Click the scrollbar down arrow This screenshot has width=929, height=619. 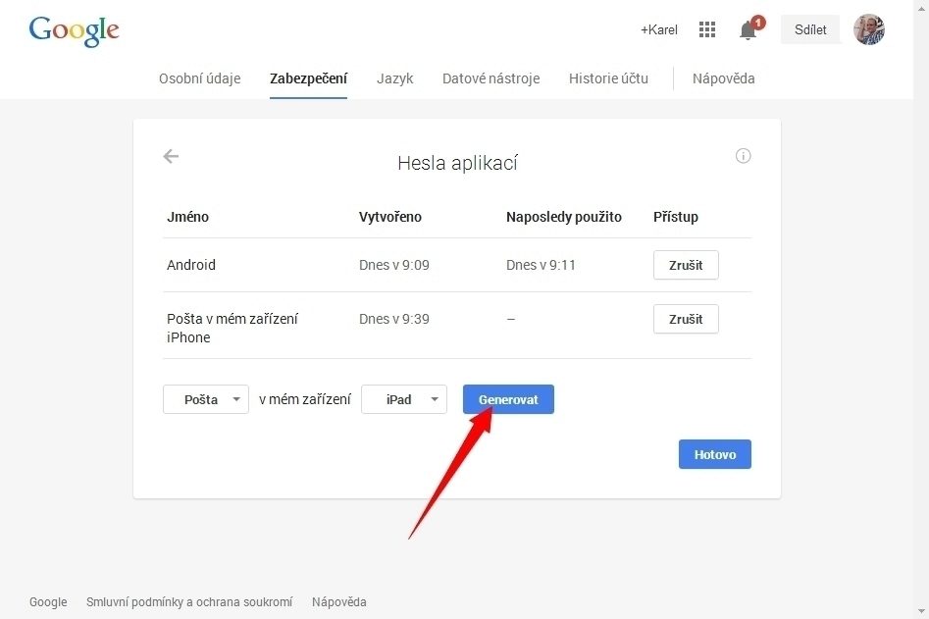(x=921, y=611)
